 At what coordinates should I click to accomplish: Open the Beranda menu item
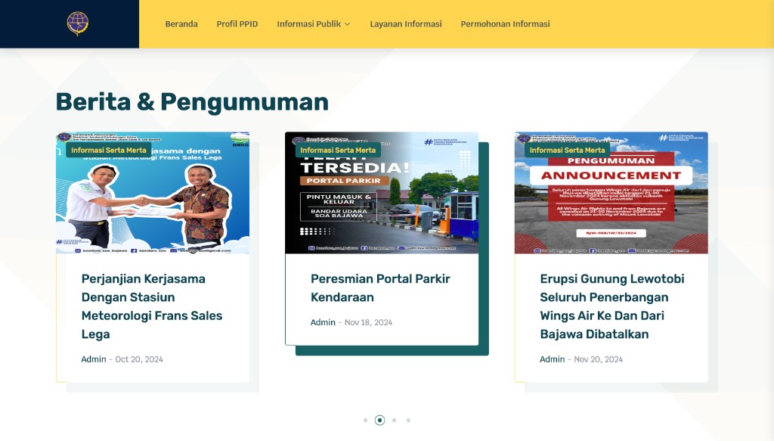coord(181,23)
